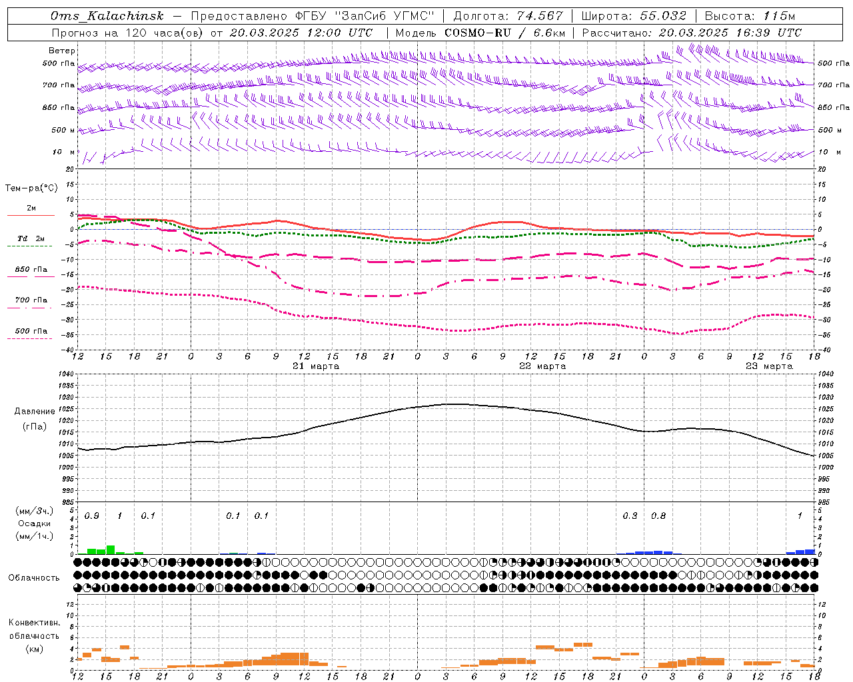Click the 10 м wind level label on left

63,153
